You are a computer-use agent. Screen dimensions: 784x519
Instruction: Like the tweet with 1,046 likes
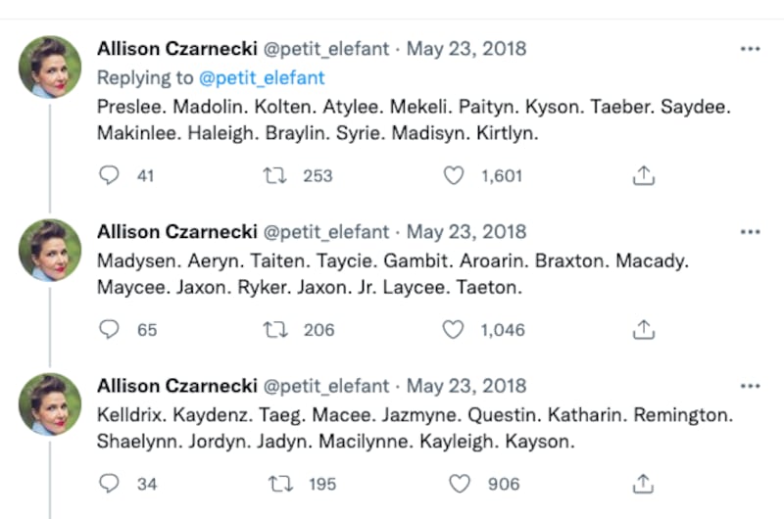(x=453, y=330)
